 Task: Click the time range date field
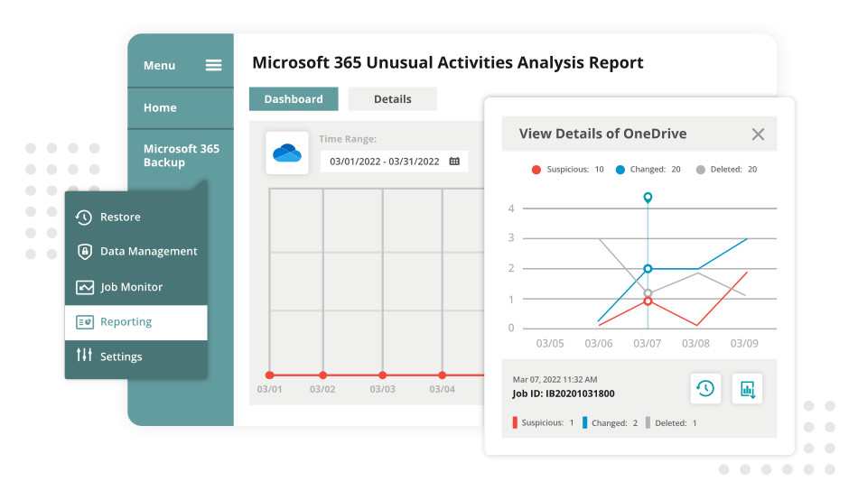coord(394,162)
